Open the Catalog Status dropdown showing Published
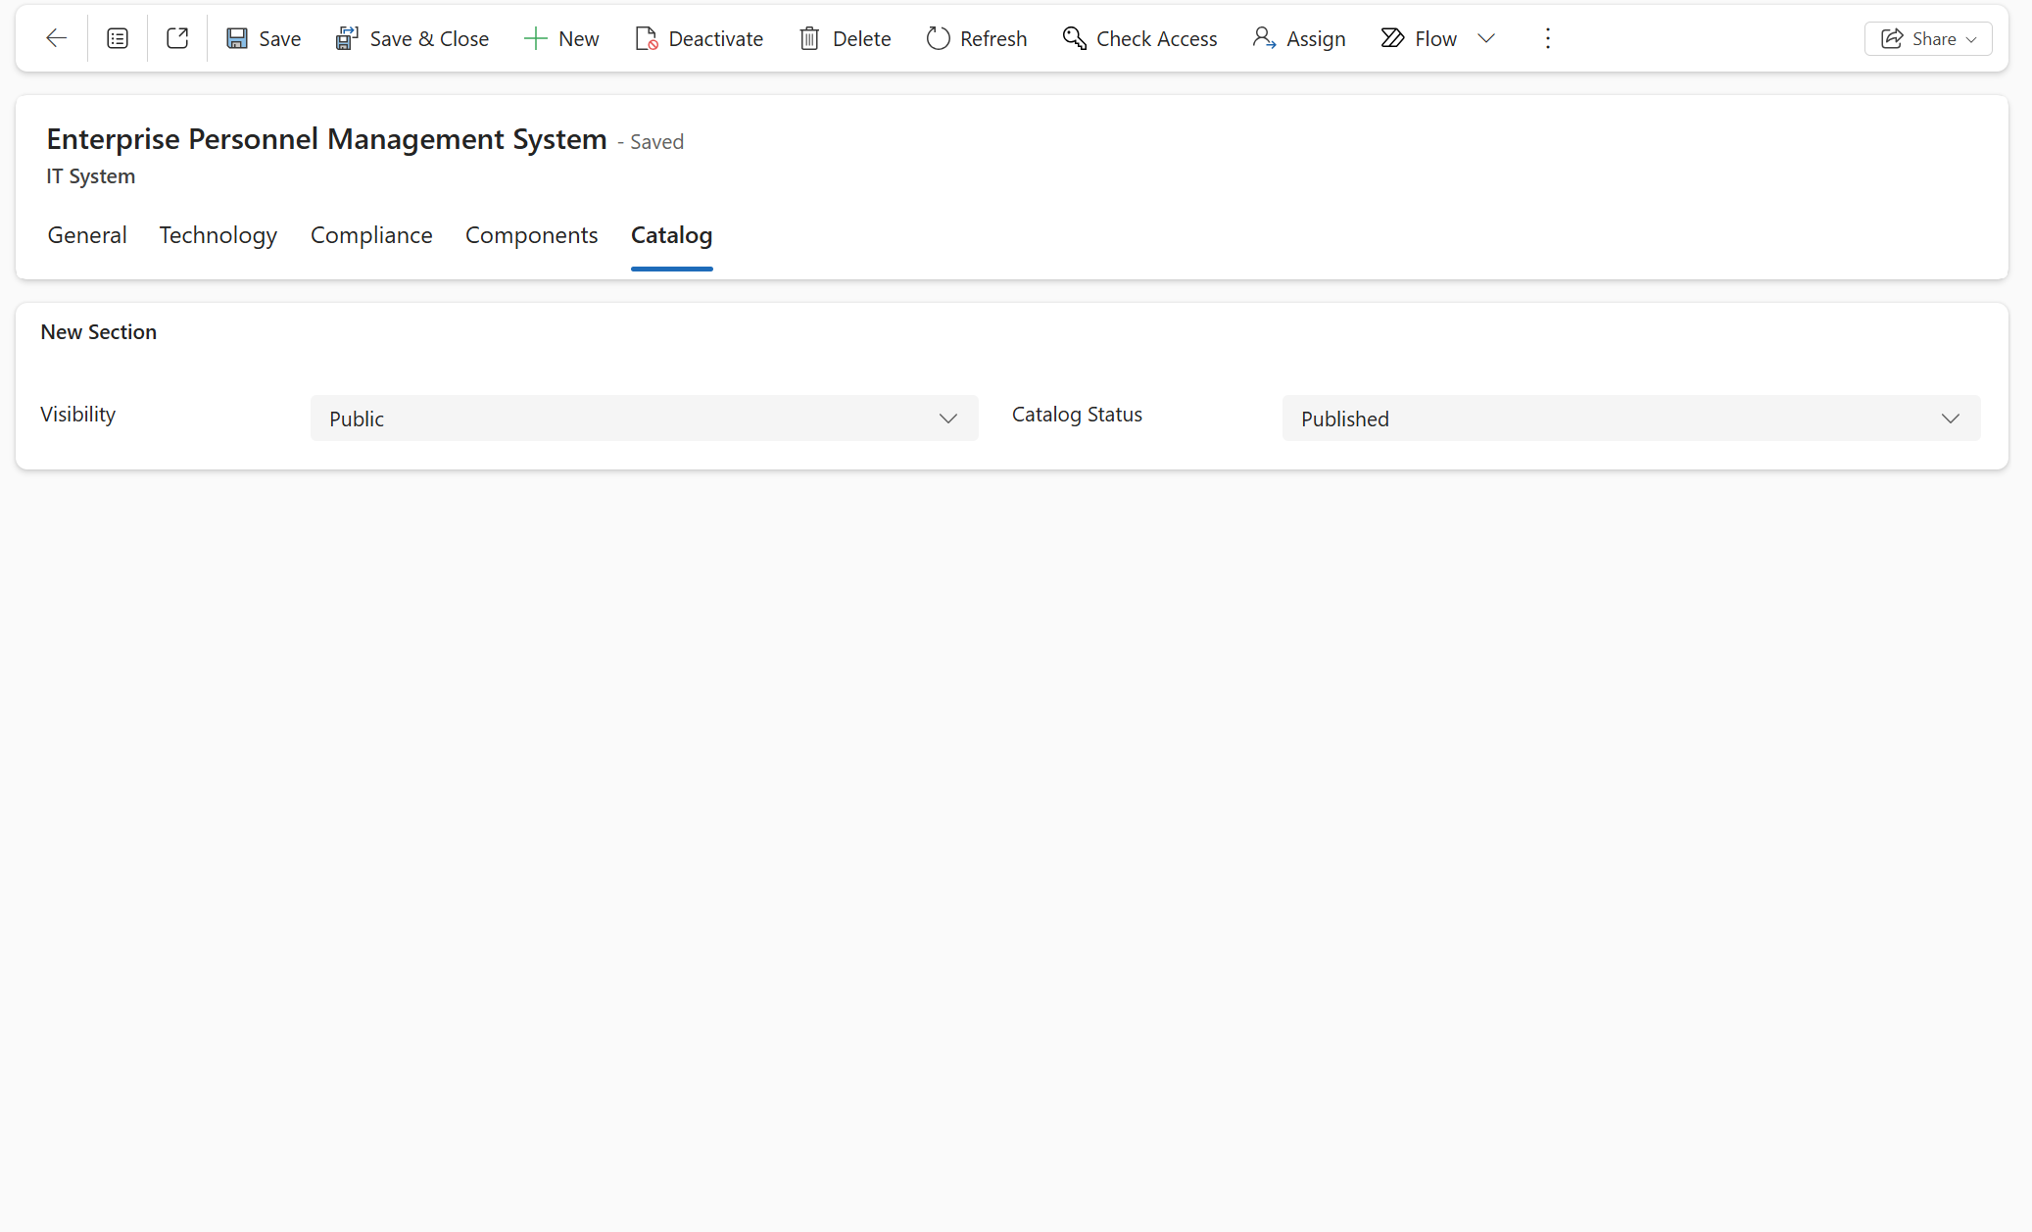 pos(1630,419)
